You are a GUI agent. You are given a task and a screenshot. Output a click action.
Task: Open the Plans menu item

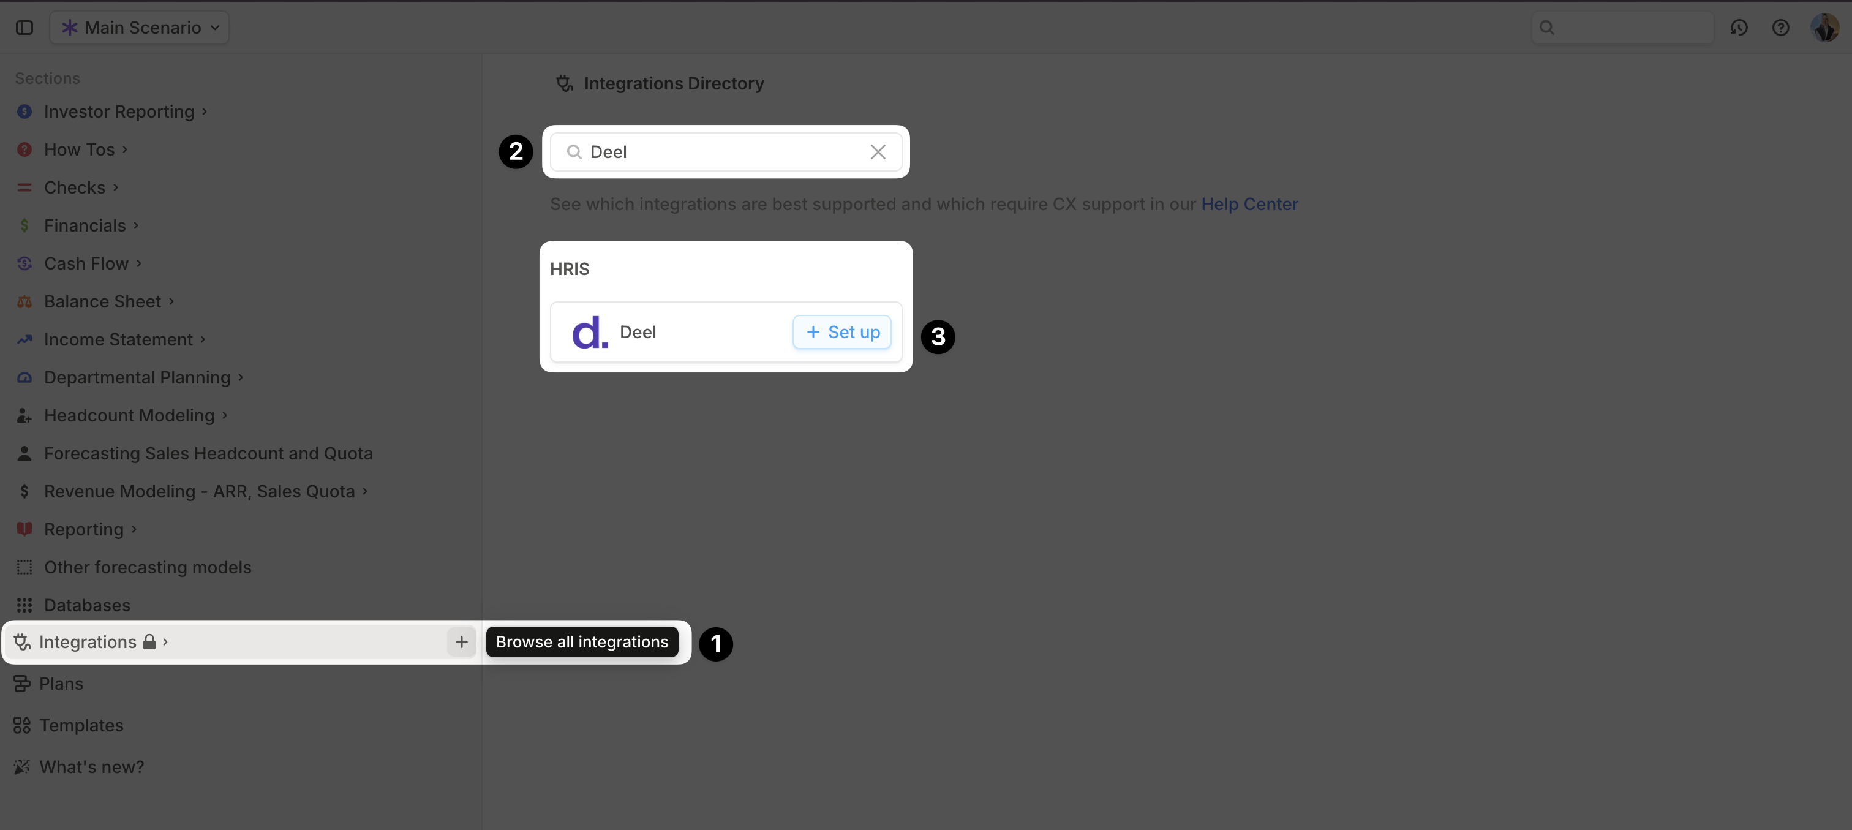(x=61, y=683)
